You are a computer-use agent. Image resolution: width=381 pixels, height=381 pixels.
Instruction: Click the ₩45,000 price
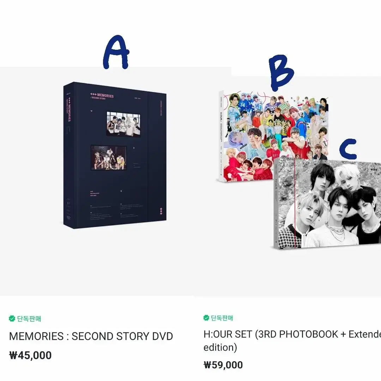tap(30, 355)
